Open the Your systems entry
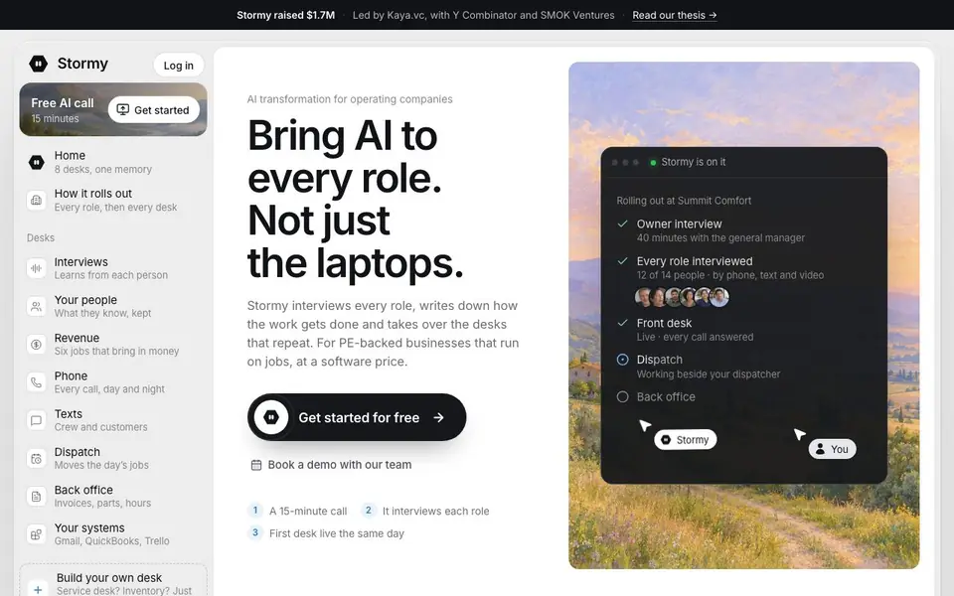This screenshot has height=596, width=954. click(113, 534)
